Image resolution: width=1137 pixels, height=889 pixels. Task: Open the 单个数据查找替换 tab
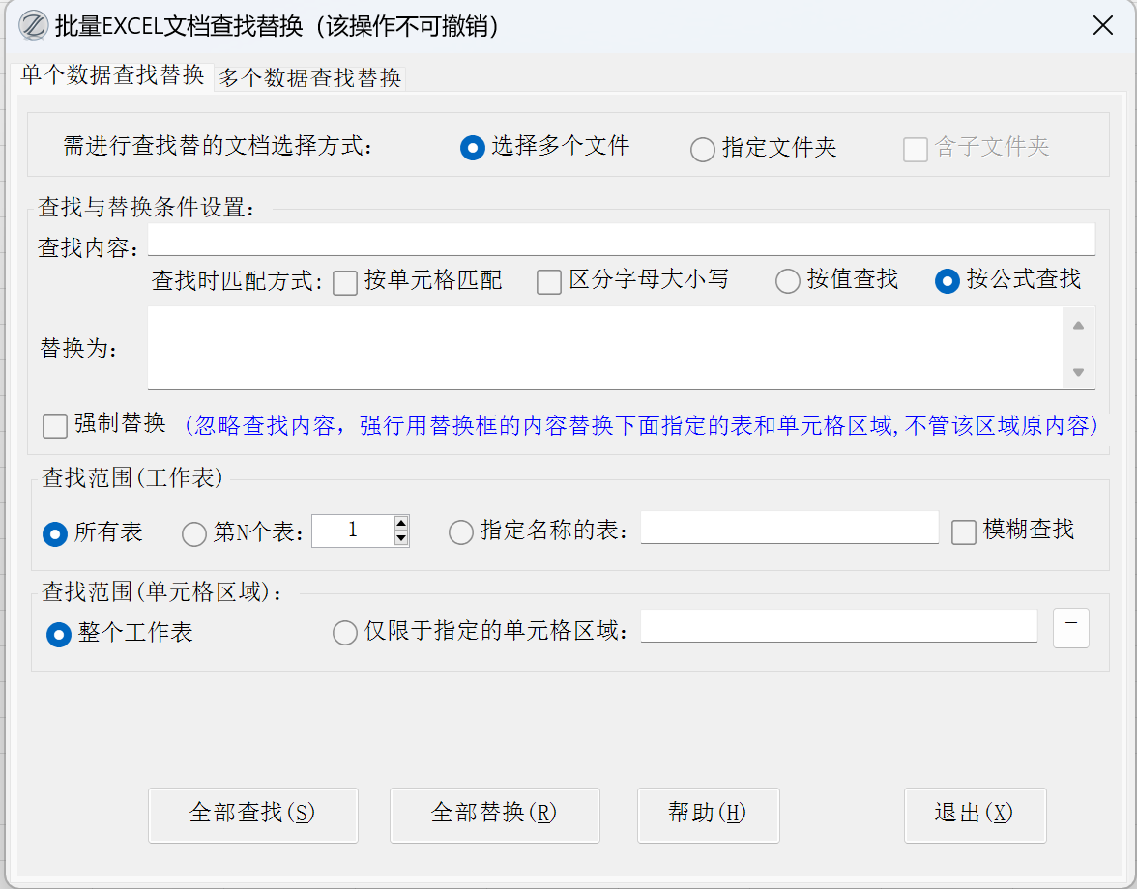[x=112, y=76]
